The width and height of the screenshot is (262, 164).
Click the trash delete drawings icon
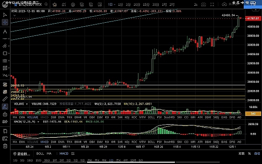5,146
